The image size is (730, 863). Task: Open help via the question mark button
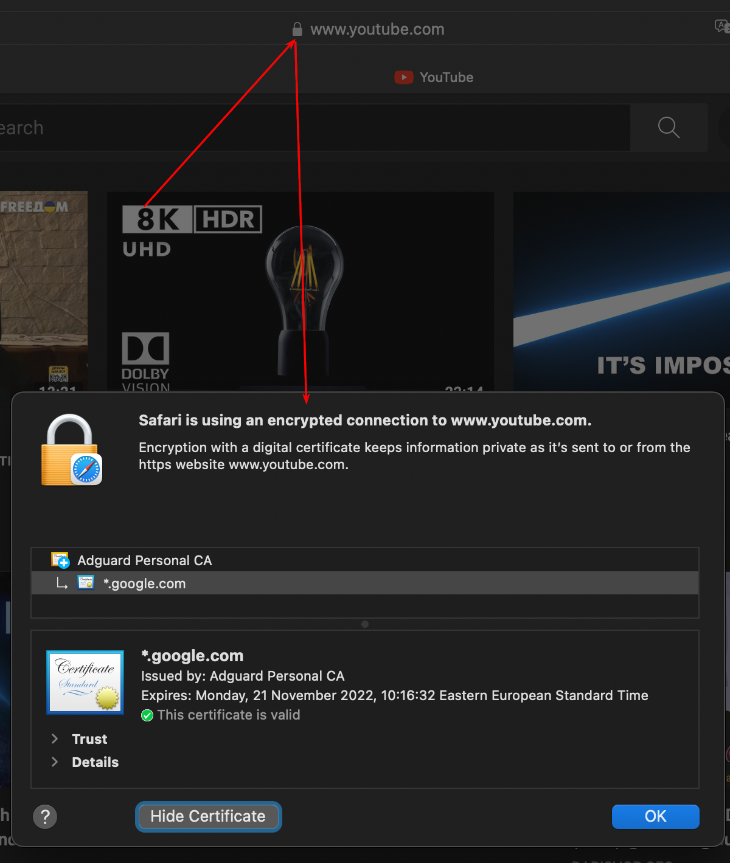44,817
